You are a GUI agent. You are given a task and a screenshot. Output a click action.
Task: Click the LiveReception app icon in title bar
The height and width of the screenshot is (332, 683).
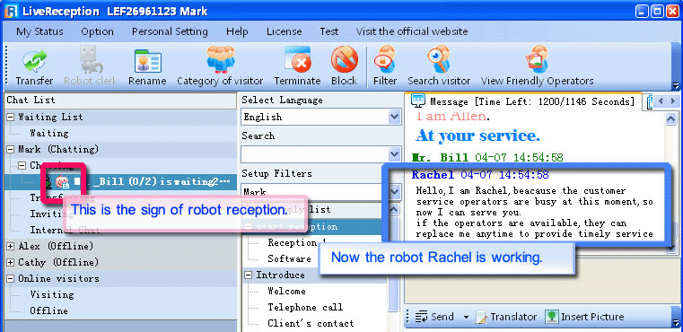pyautogui.click(x=12, y=11)
